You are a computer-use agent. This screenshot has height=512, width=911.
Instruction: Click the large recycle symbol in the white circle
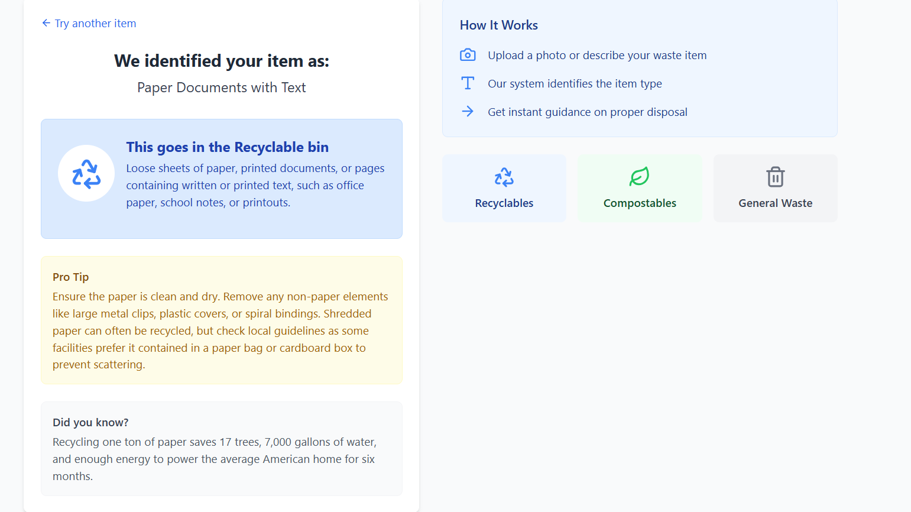click(86, 174)
